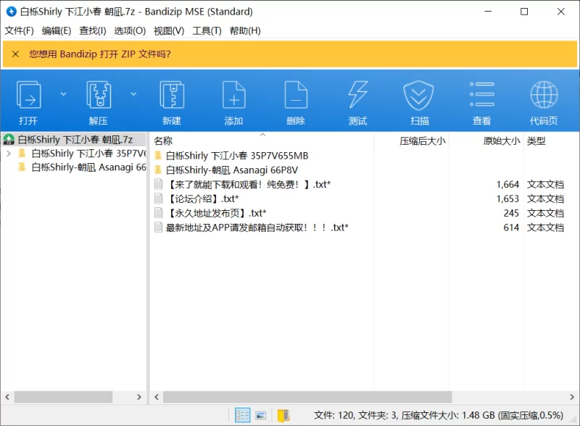This screenshot has height=426, width=580.
Task: Open the 视图(V) menu
Action: coord(169,30)
